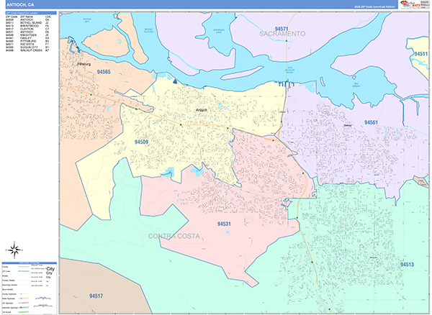Click the Primary Streets legend entry
The width and height of the screenshot is (432, 315).
(x=8, y=280)
